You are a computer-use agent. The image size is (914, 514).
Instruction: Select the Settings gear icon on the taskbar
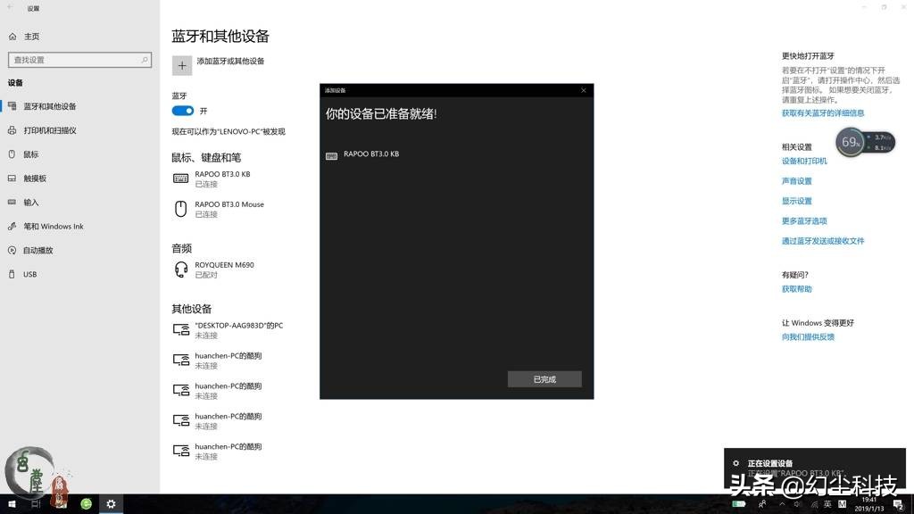(x=110, y=503)
